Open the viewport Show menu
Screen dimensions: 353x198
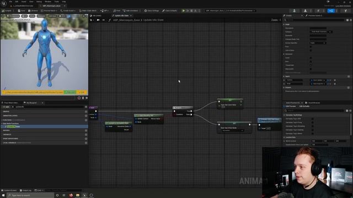32,16
